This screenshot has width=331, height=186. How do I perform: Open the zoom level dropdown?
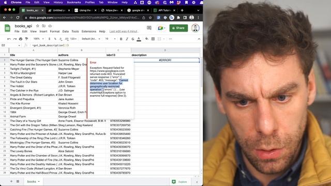click(39, 39)
